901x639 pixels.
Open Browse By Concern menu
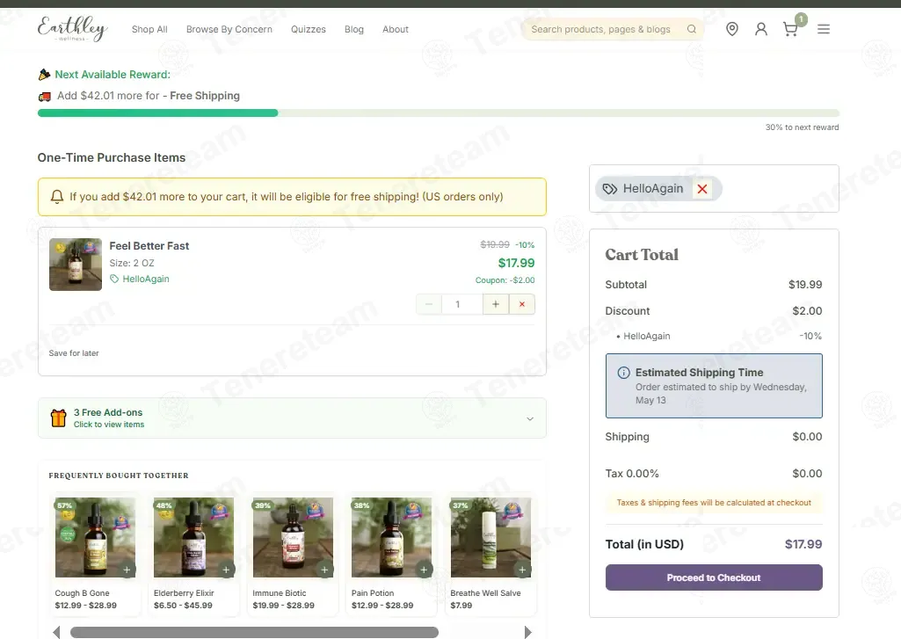229,29
